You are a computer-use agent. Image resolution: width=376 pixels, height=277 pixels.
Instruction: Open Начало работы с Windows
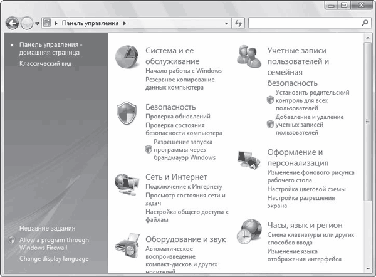coord(184,71)
